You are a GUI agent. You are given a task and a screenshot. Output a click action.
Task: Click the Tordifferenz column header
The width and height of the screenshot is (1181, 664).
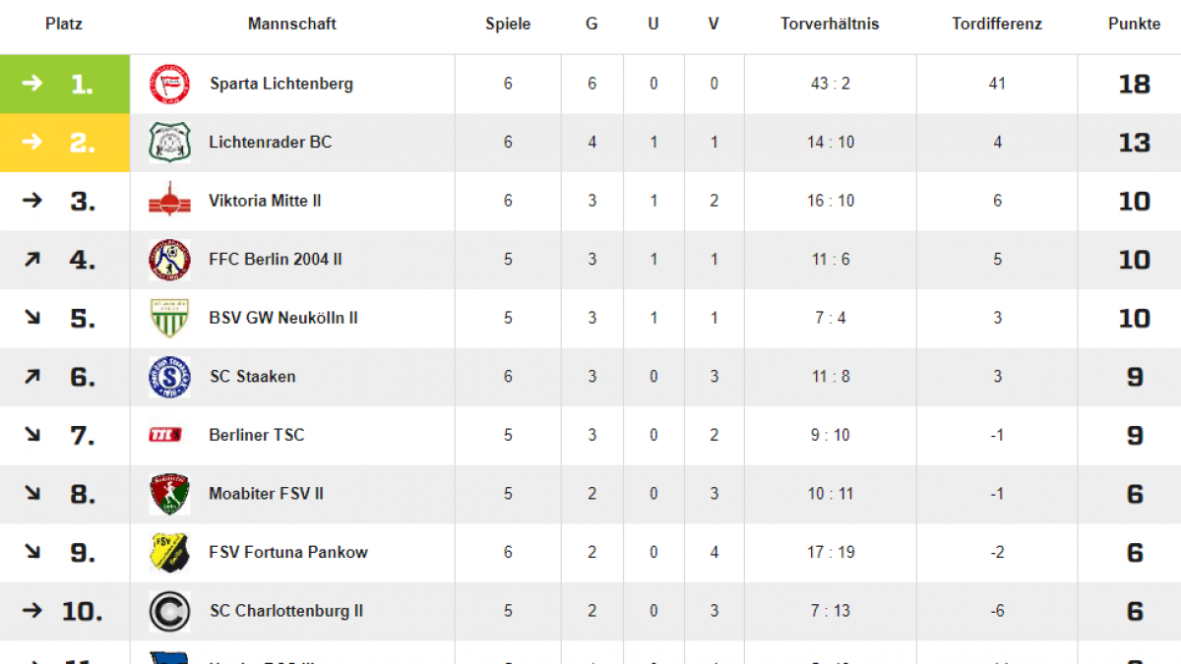[997, 24]
